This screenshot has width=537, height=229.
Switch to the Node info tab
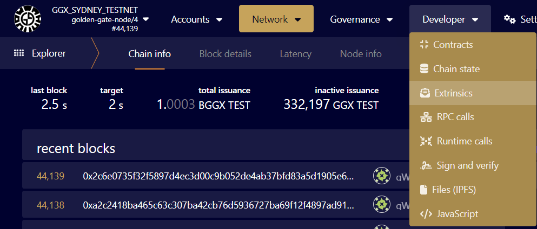(x=361, y=54)
